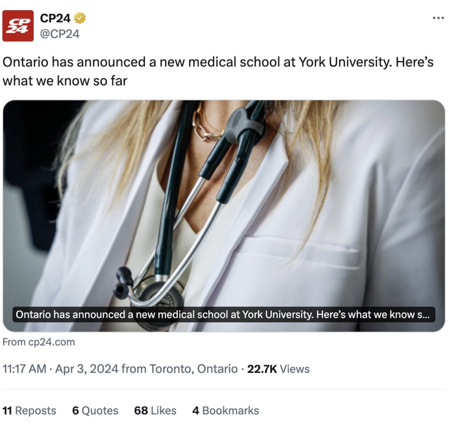Click the 4 Bookmarks count
This screenshot has width=455, height=423.
tap(225, 411)
